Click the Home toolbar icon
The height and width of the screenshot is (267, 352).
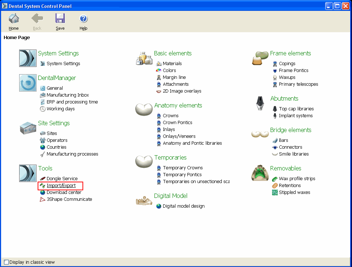point(14,18)
